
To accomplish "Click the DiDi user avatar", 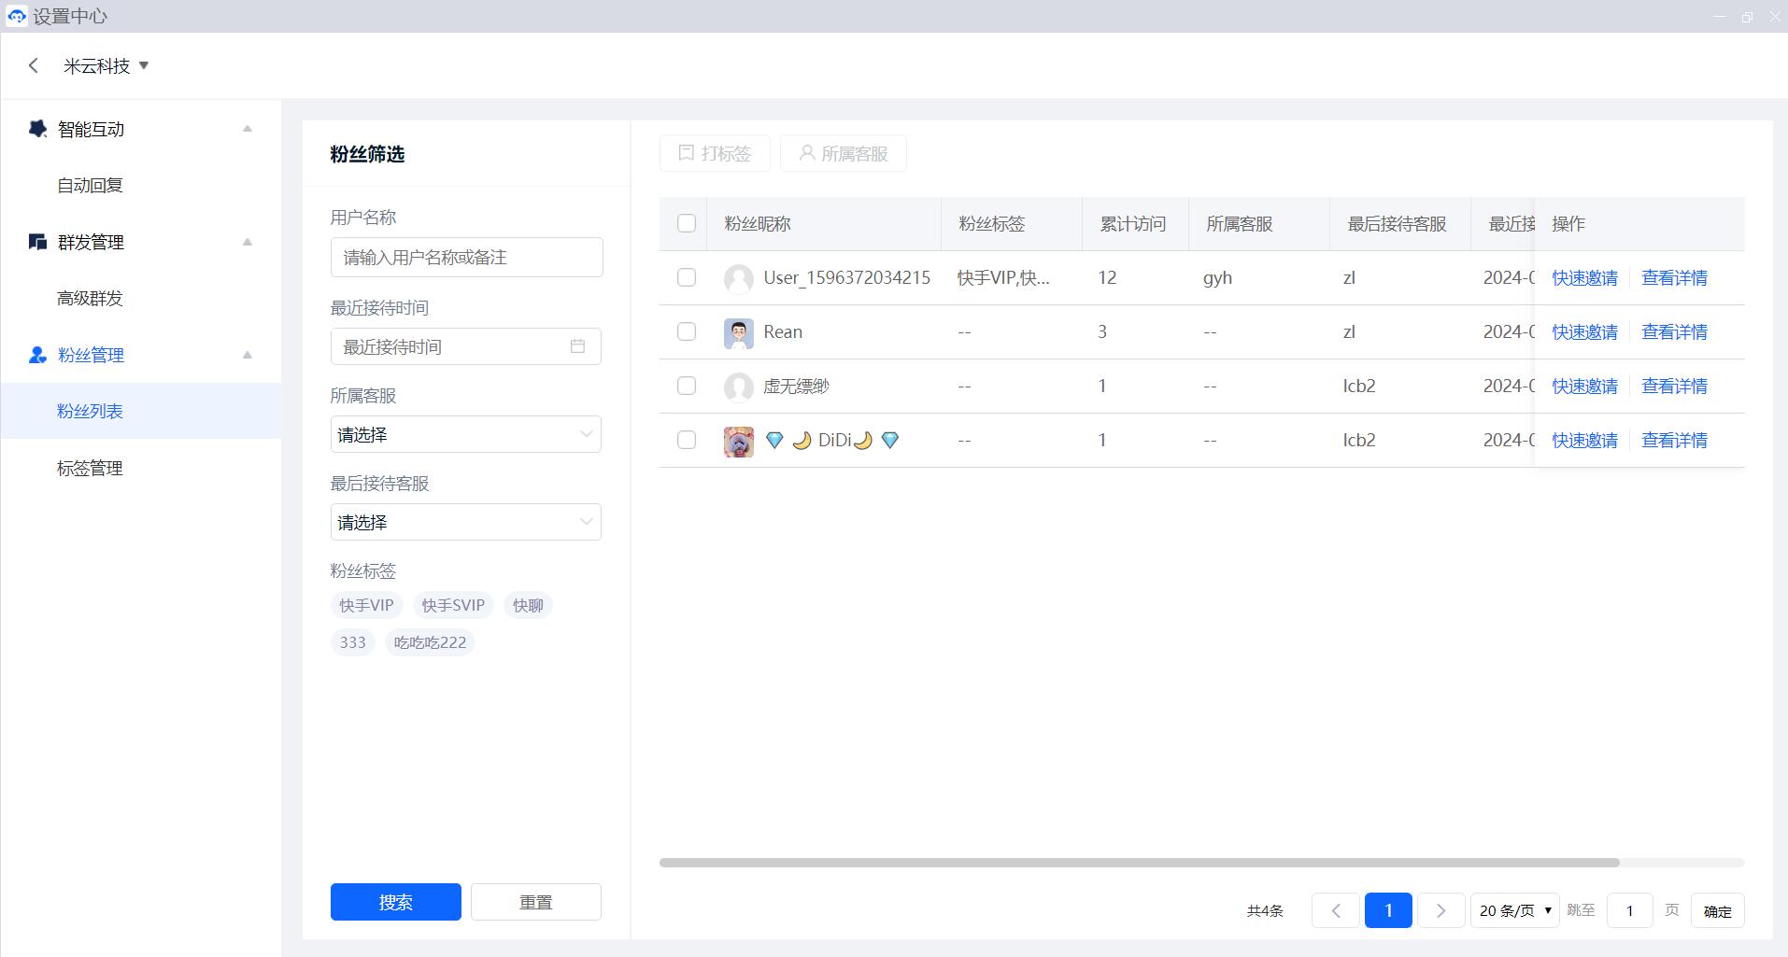I will click(738, 441).
